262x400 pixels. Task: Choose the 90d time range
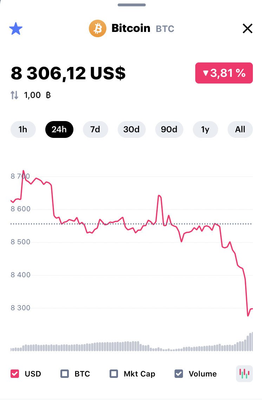click(169, 129)
